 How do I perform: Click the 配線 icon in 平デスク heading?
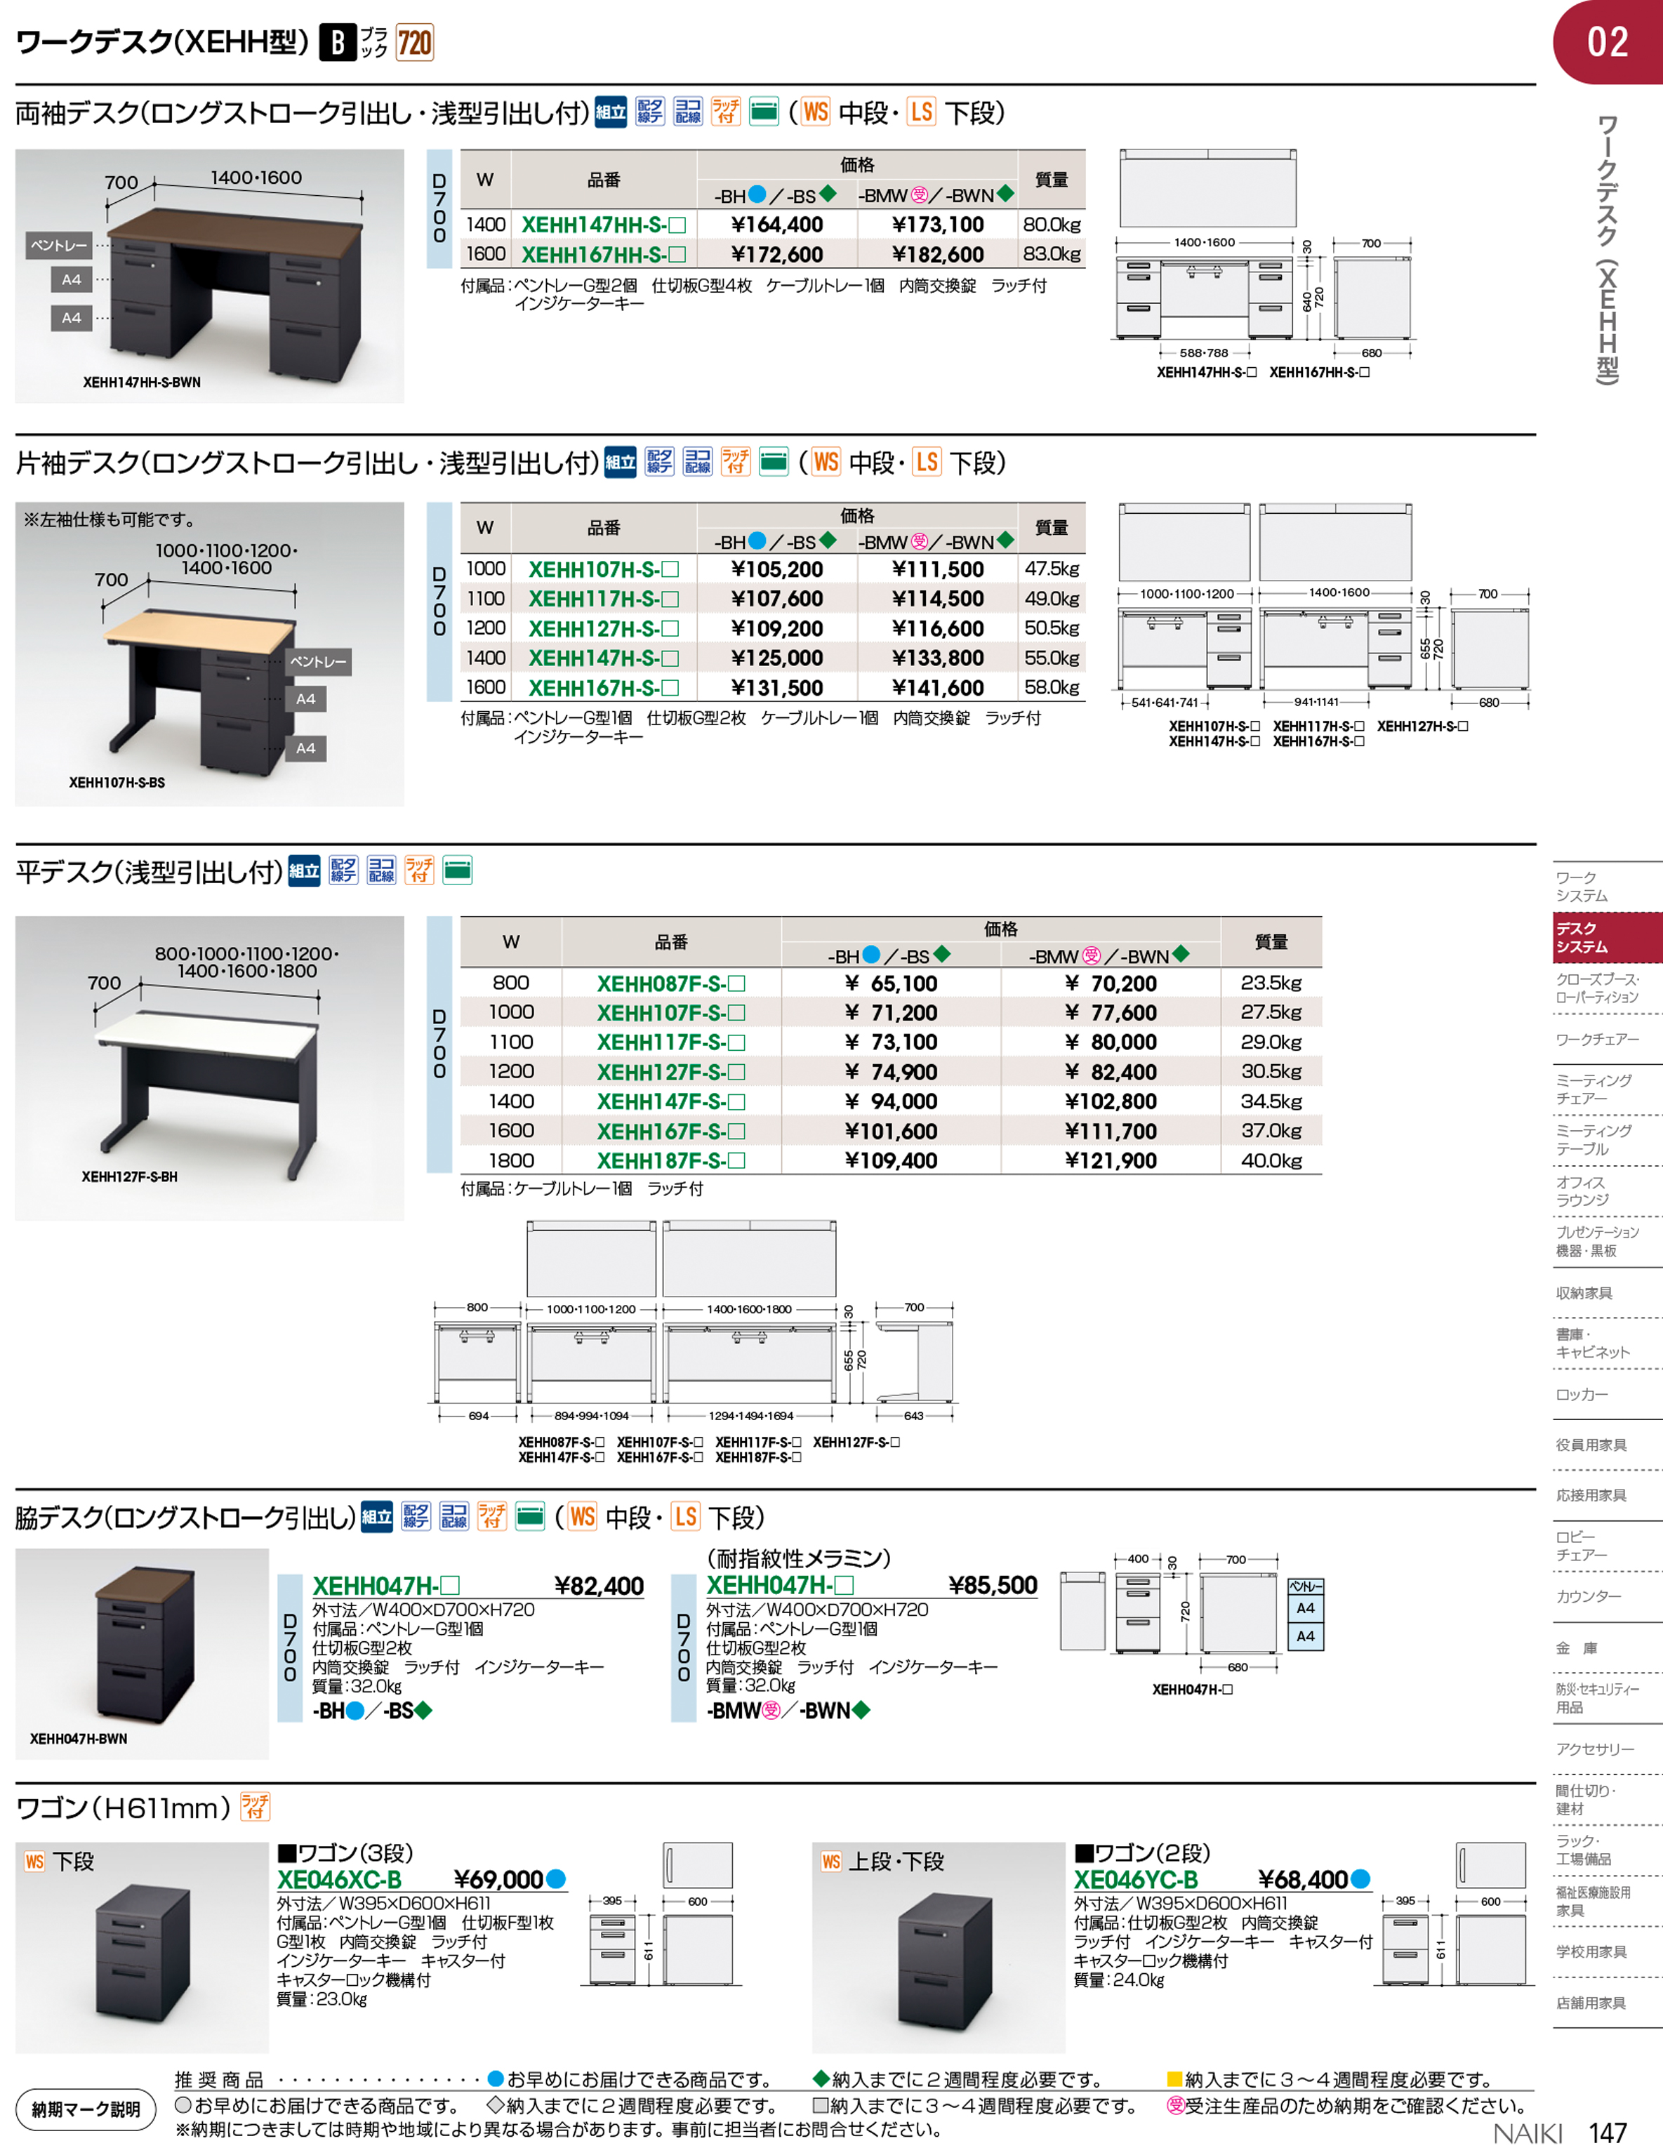[343, 869]
